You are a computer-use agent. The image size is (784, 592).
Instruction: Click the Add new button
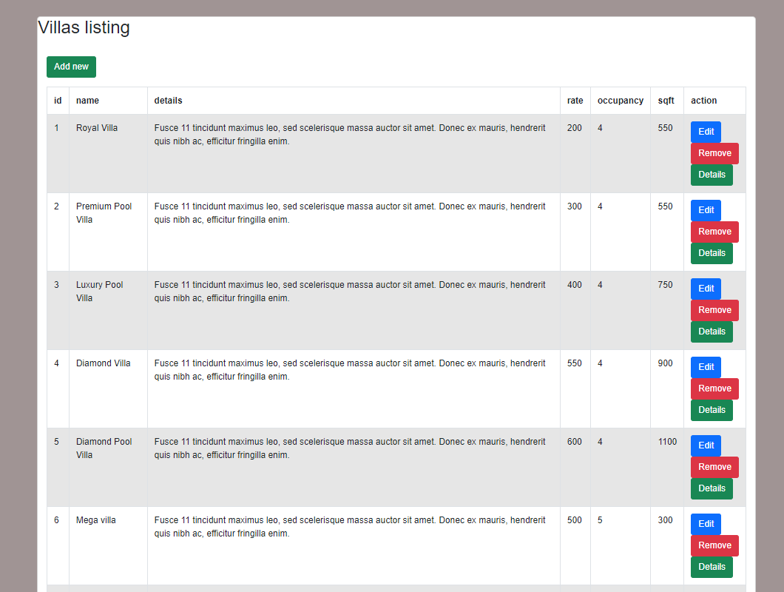[71, 67]
